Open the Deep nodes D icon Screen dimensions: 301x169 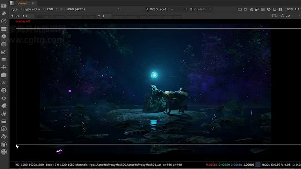[x=4, y=90]
